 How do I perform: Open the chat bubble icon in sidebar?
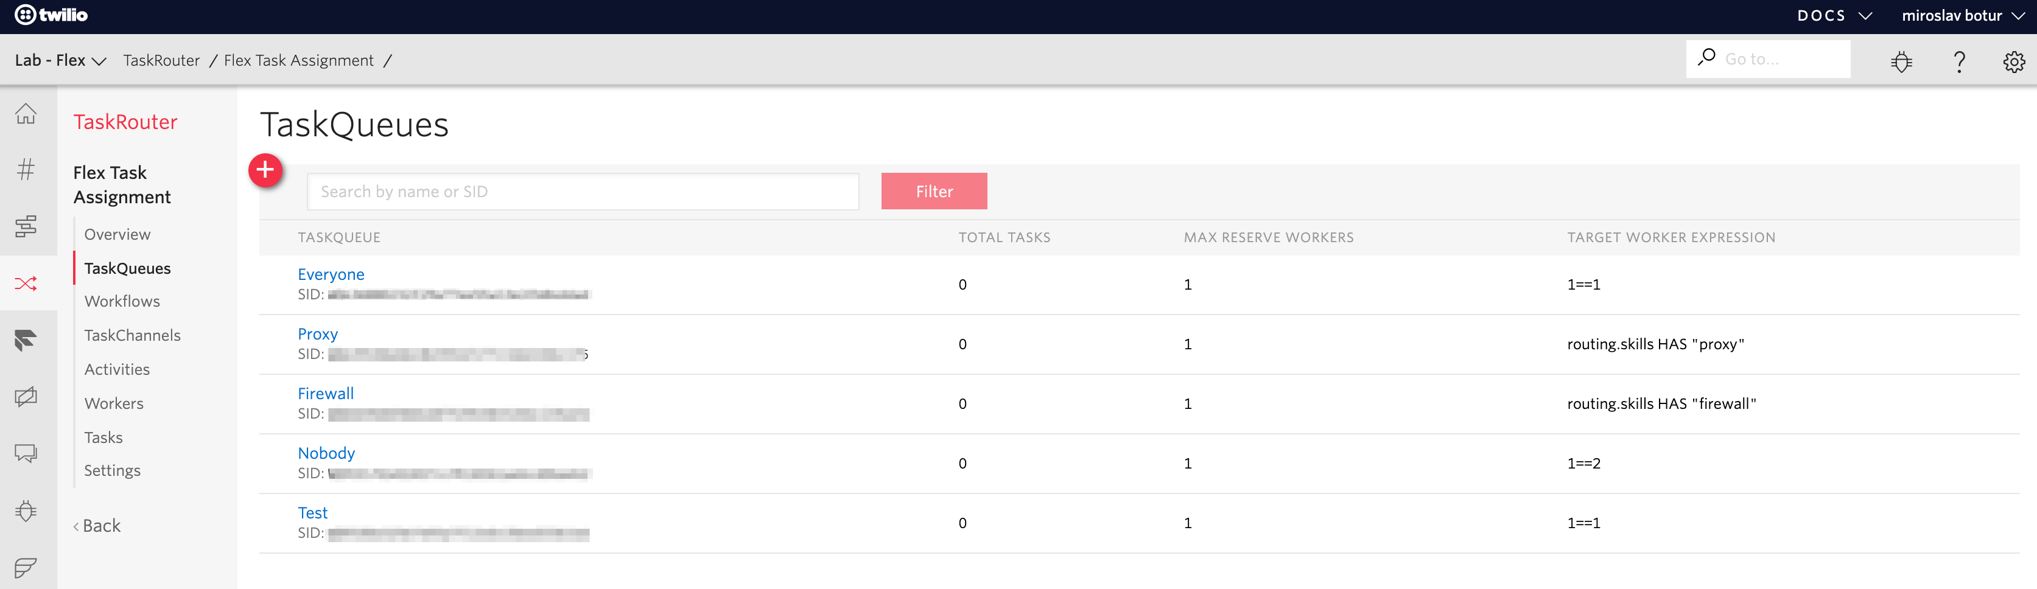click(x=26, y=453)
